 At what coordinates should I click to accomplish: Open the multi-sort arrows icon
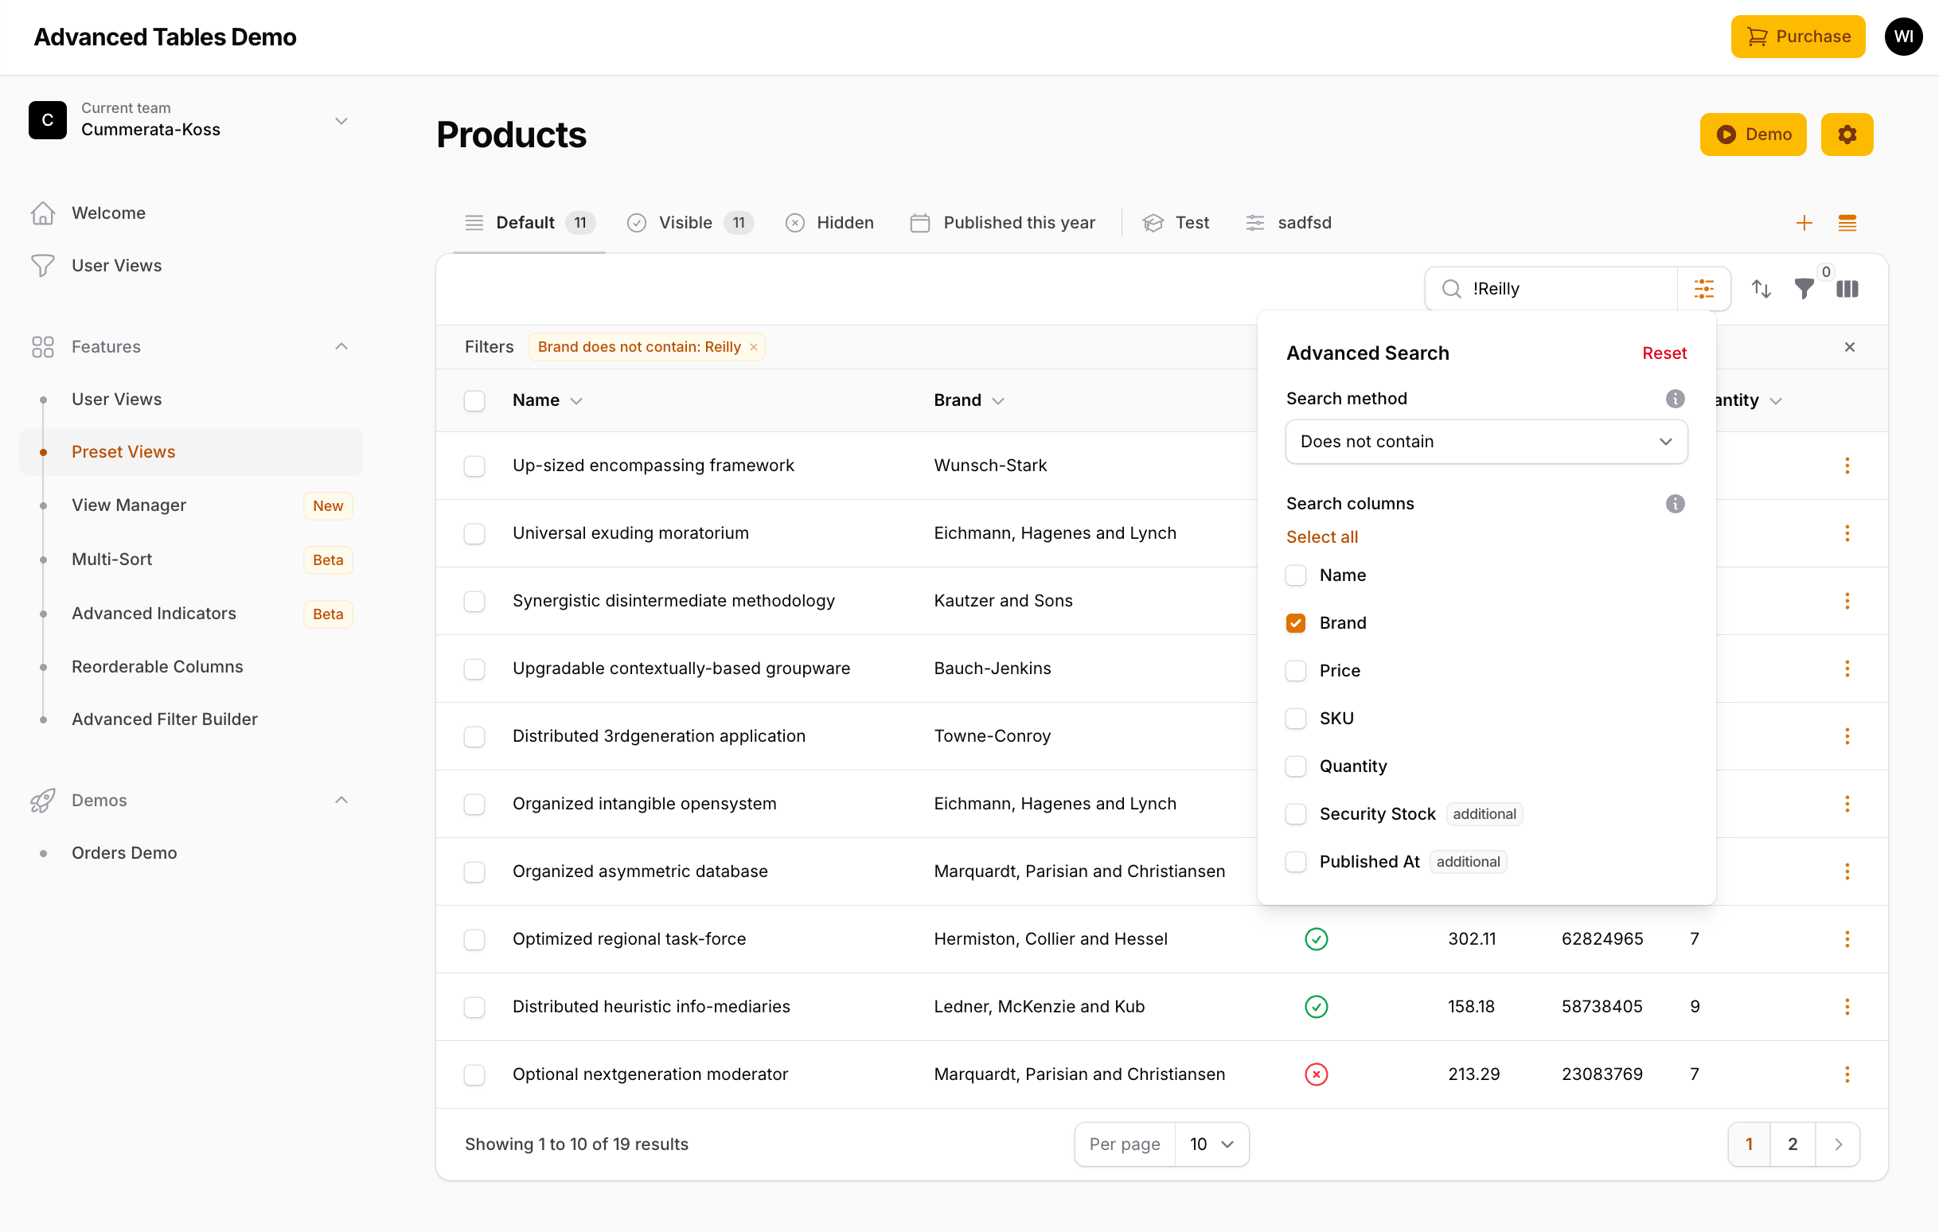[x=1761, y=288]
